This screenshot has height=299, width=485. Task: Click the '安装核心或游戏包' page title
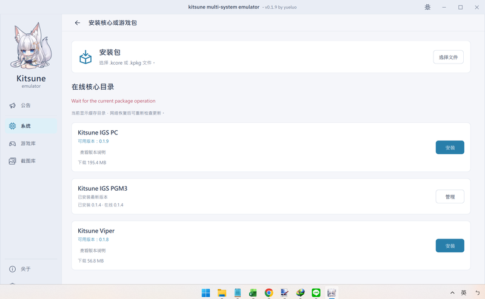pyautogui.click(x=113, y=23)
